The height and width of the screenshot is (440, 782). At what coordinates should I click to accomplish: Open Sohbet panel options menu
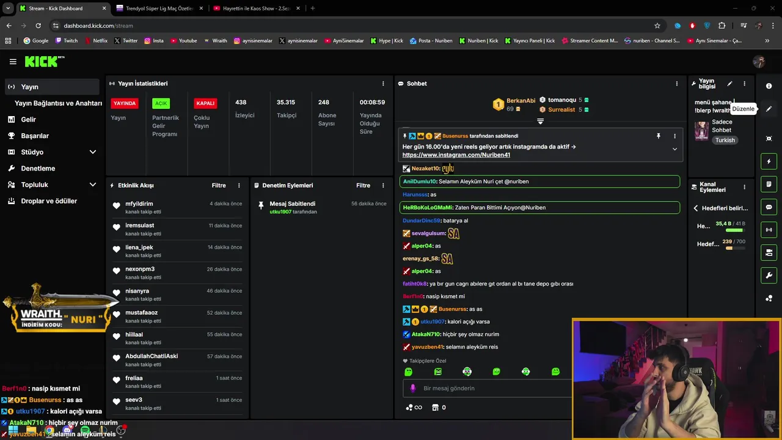click(x=676, y=84)
